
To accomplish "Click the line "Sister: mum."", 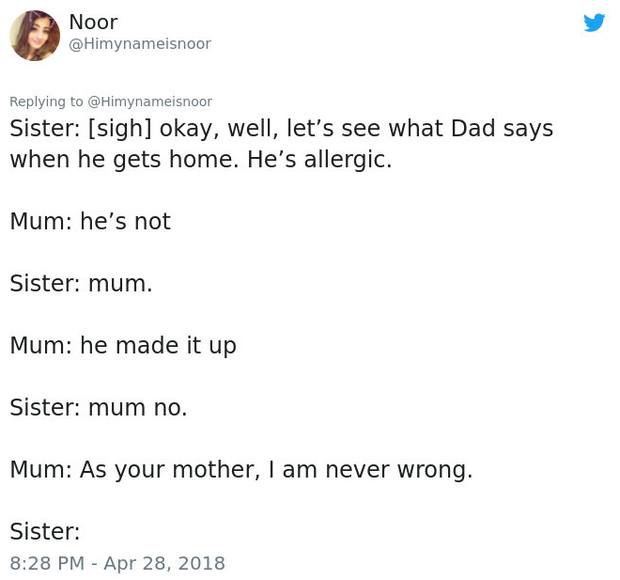I will tap(81, 283).
